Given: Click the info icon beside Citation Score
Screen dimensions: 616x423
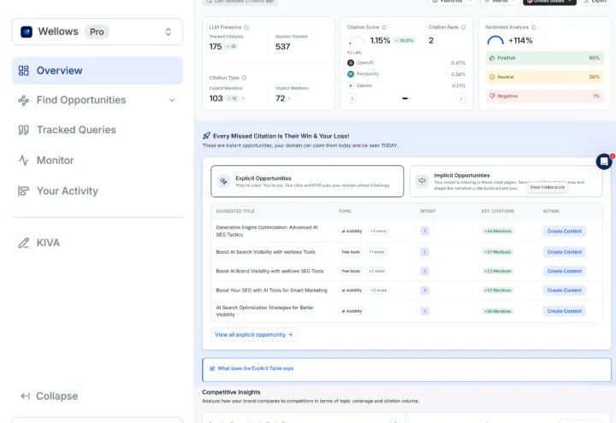Looking at the screenshot, I should tap(384, 27).
